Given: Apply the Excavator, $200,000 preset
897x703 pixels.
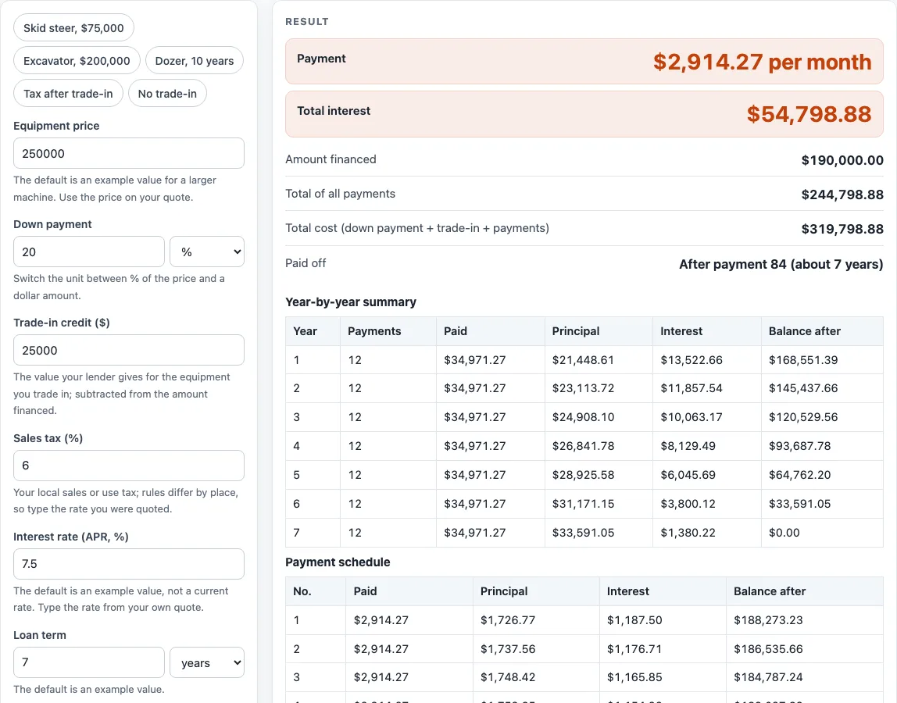Looking at the screenshot, I should (x=77, y=61).
